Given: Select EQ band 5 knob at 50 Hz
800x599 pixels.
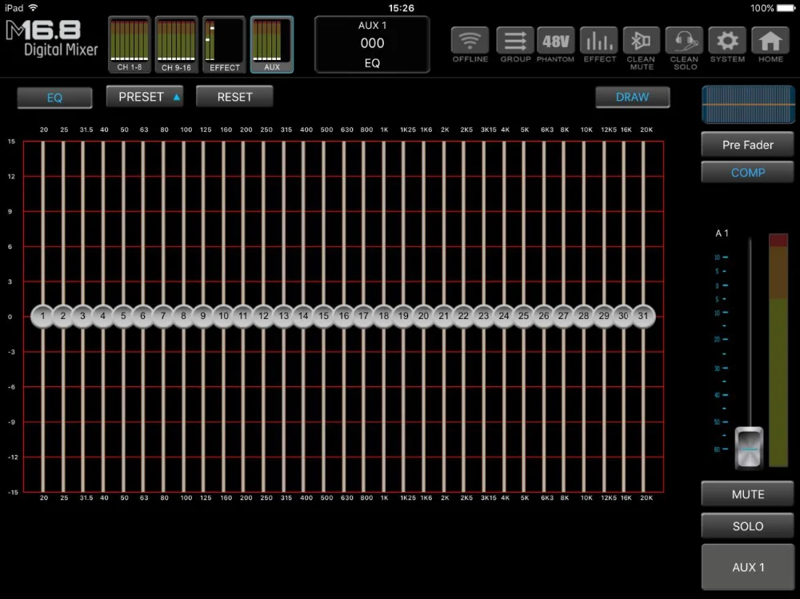Looking at the screenshot, I should click(123, 316).
